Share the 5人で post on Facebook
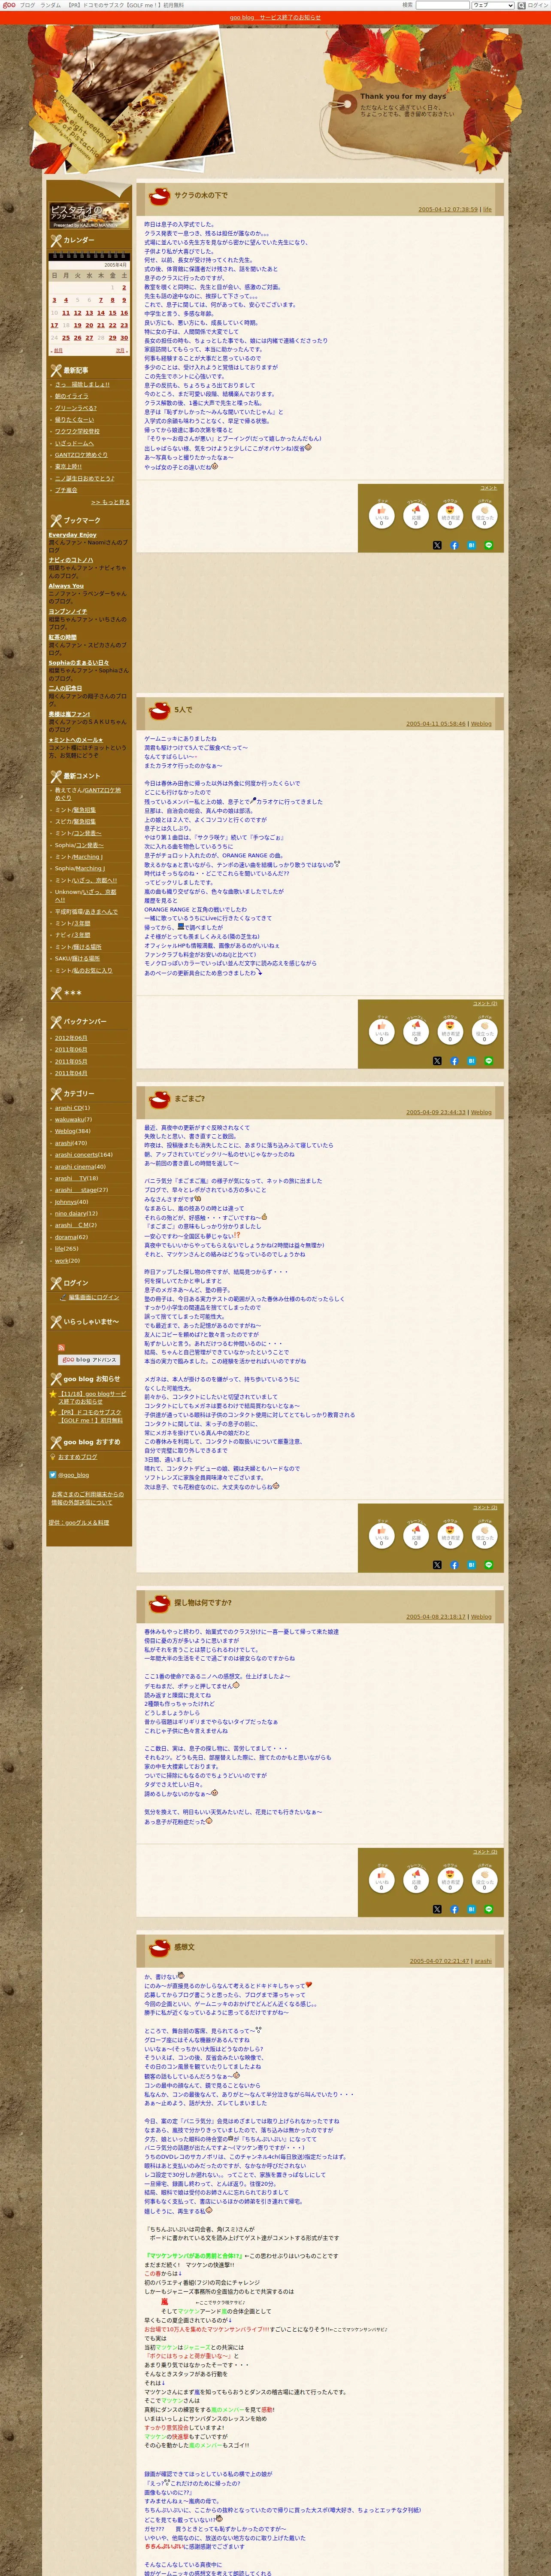Image resolution: width=551 pixels, height=2576 pixels. tap(454, 1060)
